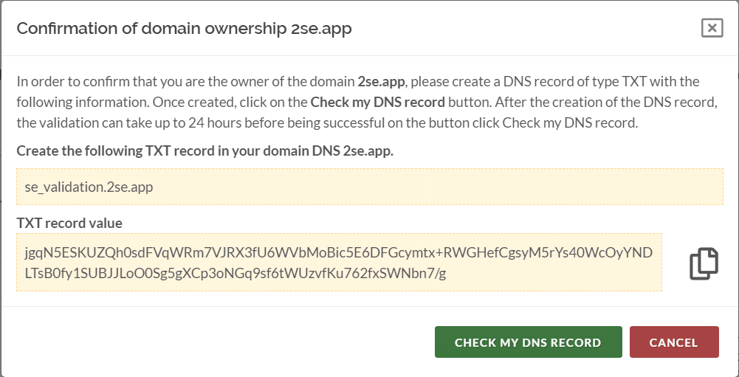The width and height of the screenshot is (739, 377).
Task: Click '2se.app' in the dialog title
Action: (x=323, y=29)
